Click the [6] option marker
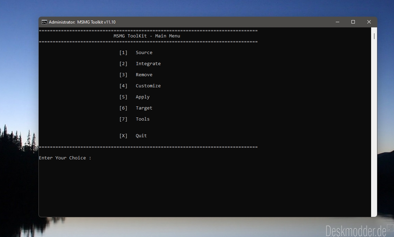The width and height of the screenshot is (394, 237). (x=123, y=108)
